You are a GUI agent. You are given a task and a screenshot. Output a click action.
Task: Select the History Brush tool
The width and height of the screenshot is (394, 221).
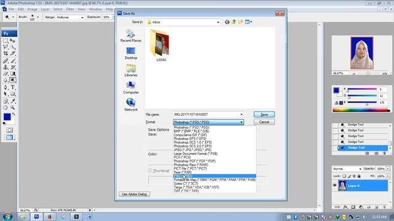12,67
